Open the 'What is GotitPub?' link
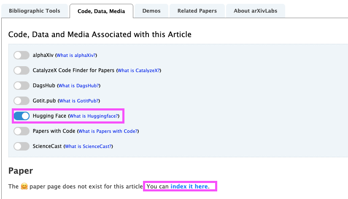This screenshot has width=348, height=199. pyautogui.click(x=79, y=101)
